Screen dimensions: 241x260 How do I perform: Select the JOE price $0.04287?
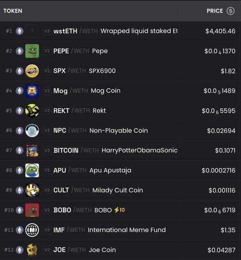221,250
